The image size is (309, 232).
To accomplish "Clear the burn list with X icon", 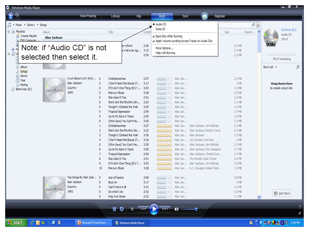I will coord(298,67).
